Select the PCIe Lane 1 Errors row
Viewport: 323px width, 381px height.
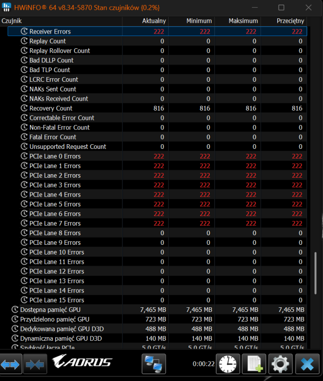pyautogui.click(x=157, y=166)
